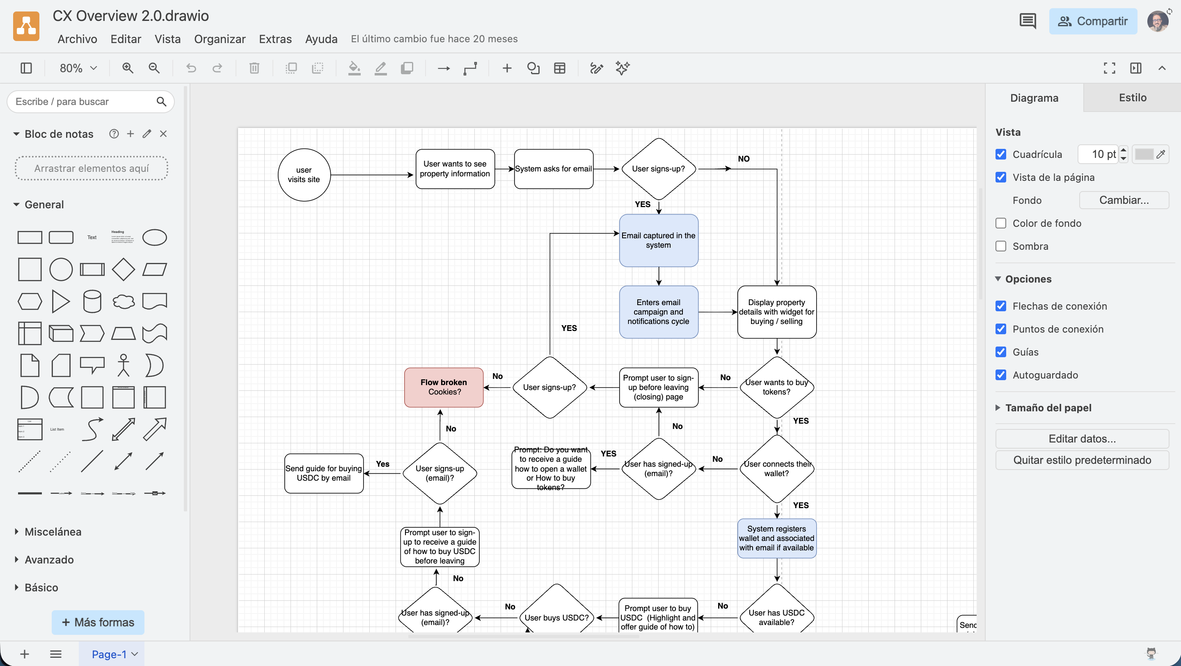Click the Compartir button
The image size is (1181, 666).
click(1093, 21)
